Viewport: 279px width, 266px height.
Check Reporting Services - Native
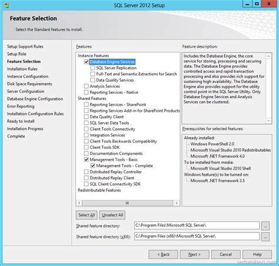pos(86,92)
